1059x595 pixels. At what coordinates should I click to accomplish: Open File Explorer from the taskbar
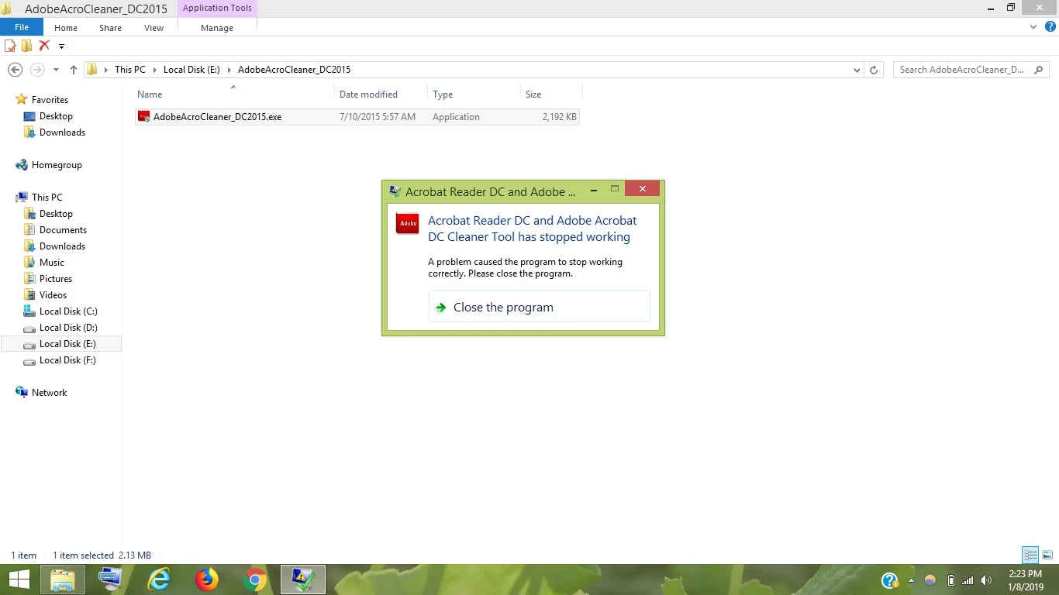pos(63,580)
